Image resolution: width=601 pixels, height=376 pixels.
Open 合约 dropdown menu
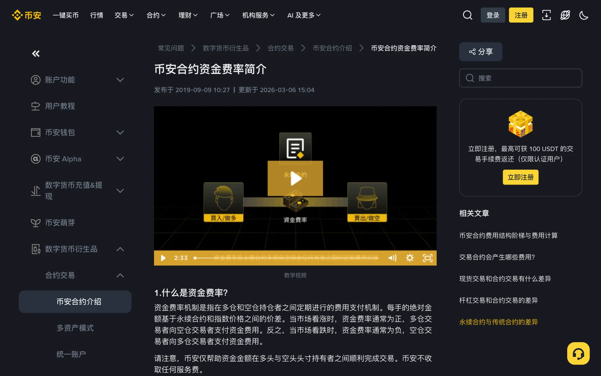[x=156, y=15]
